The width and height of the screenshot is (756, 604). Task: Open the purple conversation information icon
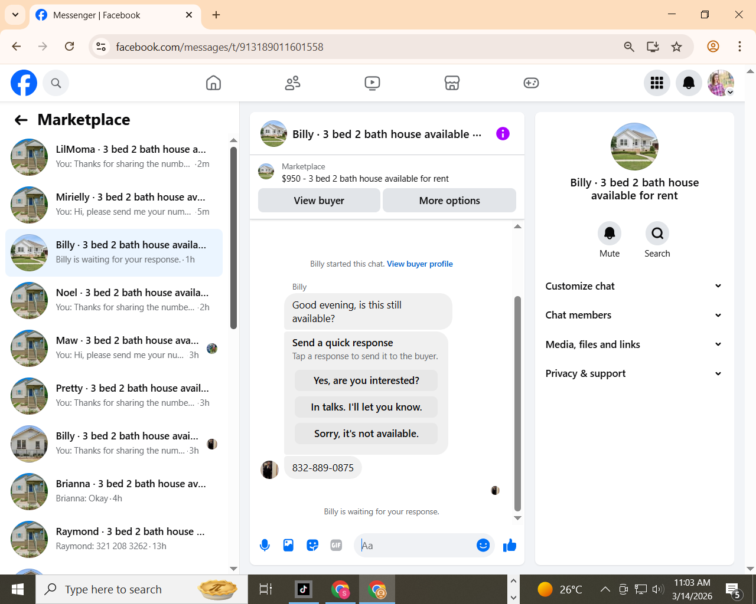pyautogui.click(x=503, y=134)
